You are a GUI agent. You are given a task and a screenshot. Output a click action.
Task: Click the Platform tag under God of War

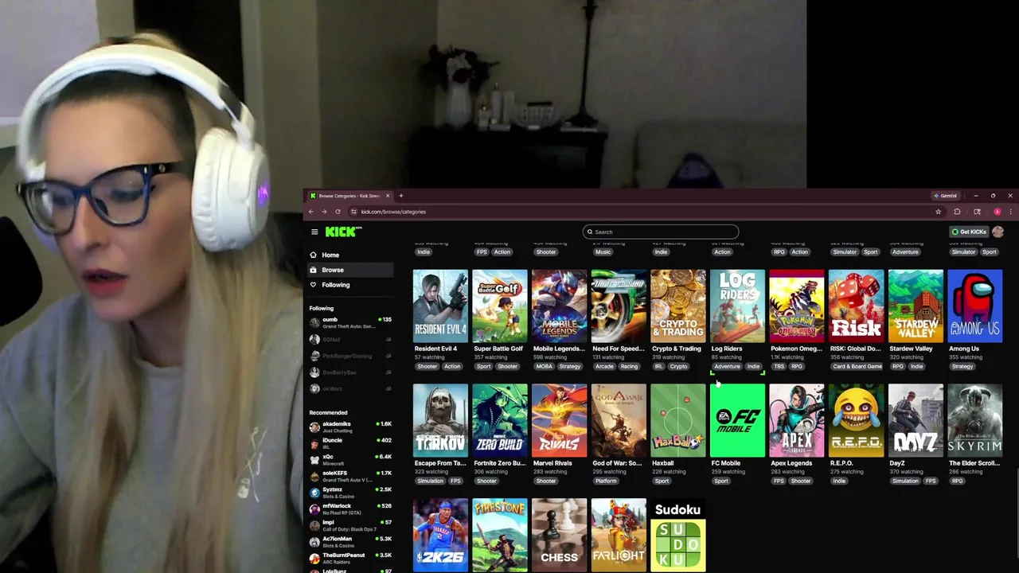(x=606, y=481)
